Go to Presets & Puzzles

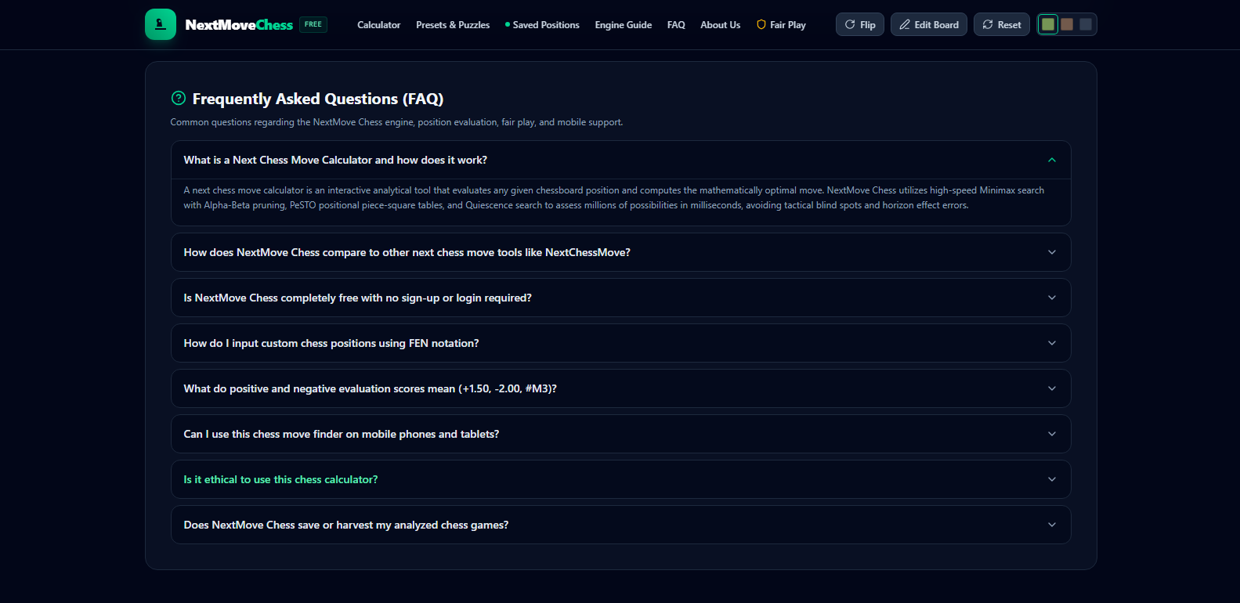(453, 25)
